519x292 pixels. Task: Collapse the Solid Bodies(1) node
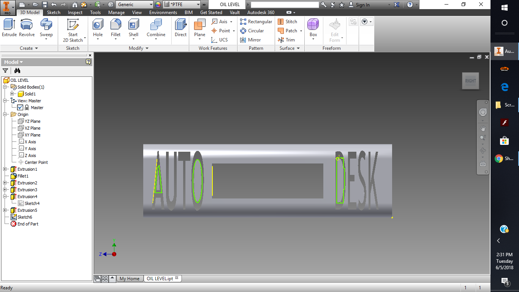[x=5, y=87]
